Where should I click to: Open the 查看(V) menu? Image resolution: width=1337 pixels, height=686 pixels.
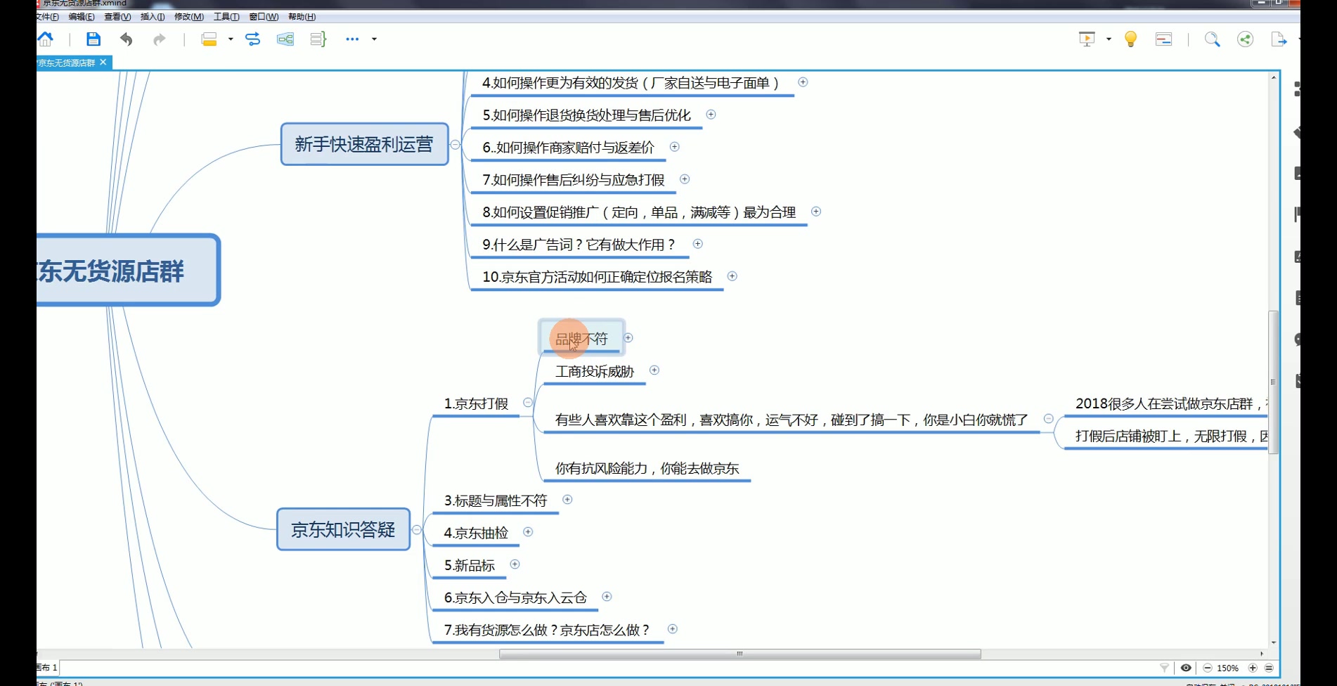(x=117, y=17)
